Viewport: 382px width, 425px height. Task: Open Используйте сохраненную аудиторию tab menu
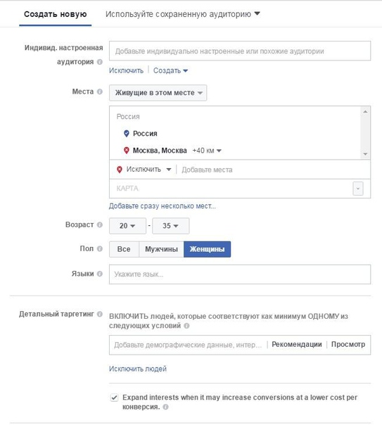(x=183, y=14)
